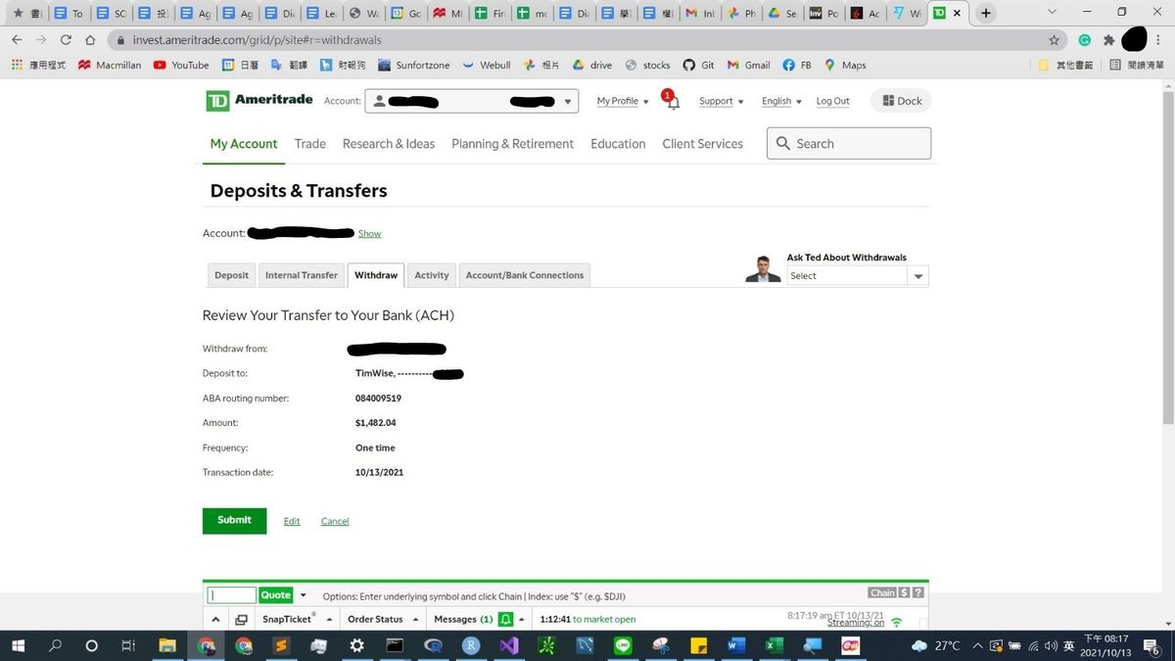Click the pop-out window icon beside SnapTicket
The height and width of the screenshot is (661, 1175).
(x=242, y=620)
